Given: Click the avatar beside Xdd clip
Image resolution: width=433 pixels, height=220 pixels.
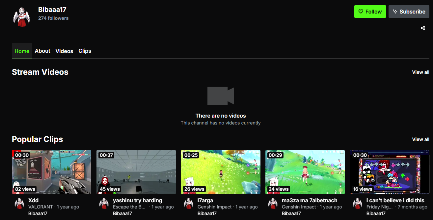Looking at the screenshot, I should tap(19, 204).
